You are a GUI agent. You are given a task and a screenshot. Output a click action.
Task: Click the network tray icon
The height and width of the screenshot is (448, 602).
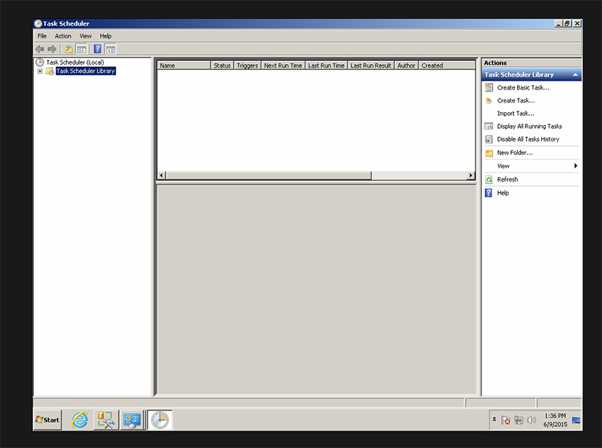tap(518, 420)
